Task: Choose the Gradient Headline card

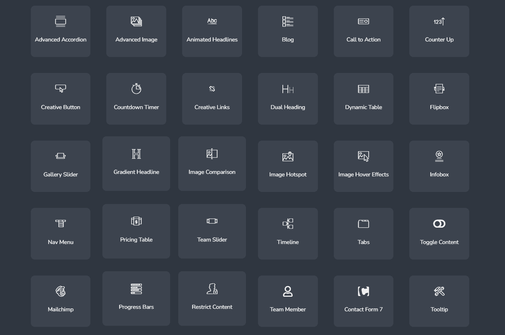Action: click(x=136, y=164)
